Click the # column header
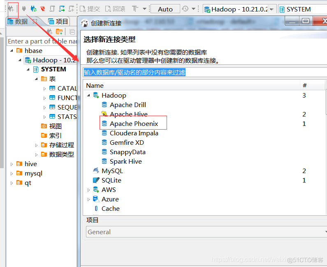Viewport: 327px width, 267px height. click(304, 85)
